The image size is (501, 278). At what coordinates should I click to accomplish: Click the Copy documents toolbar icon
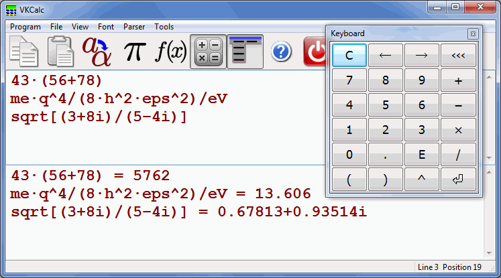point(24,52)
